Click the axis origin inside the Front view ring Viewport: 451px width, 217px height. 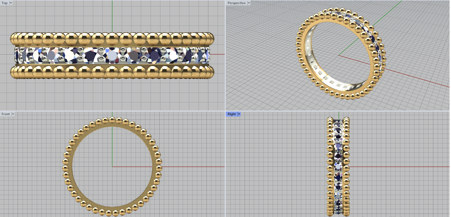pyautogui.click(x=112, y=167)
